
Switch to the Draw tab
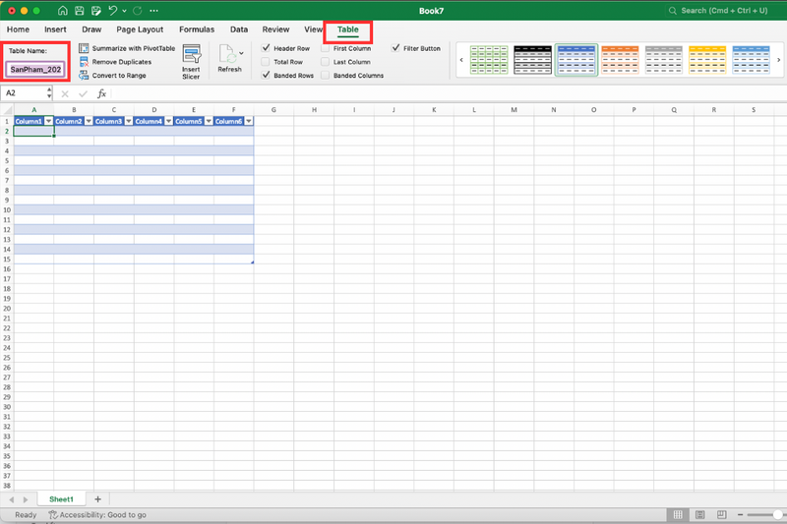click(x=91, y=29)
